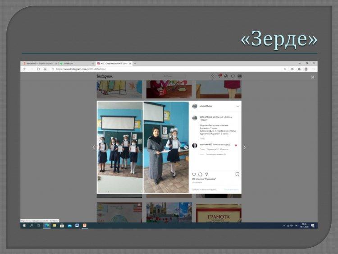Open Mail app on the taskbar
This screenshot has height=254, width=338.
point(69,226)
